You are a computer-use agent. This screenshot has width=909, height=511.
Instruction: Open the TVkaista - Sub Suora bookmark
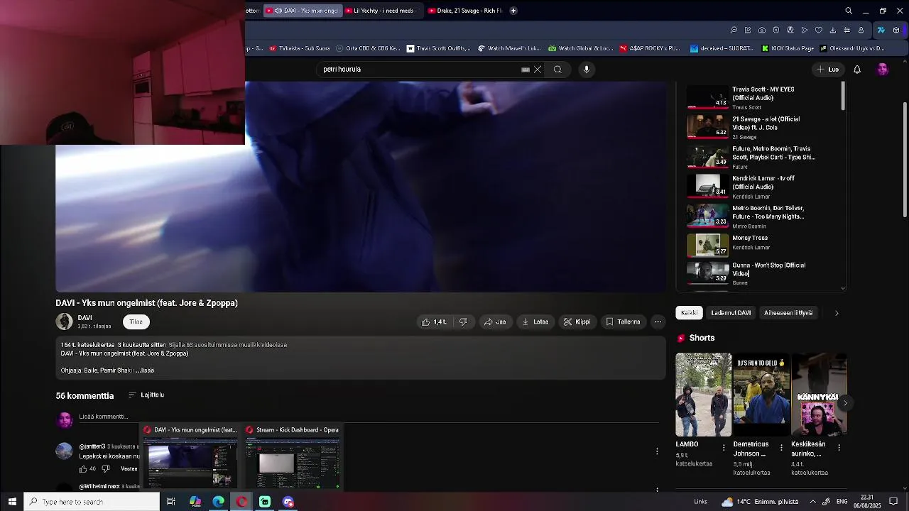click(299, 48)
